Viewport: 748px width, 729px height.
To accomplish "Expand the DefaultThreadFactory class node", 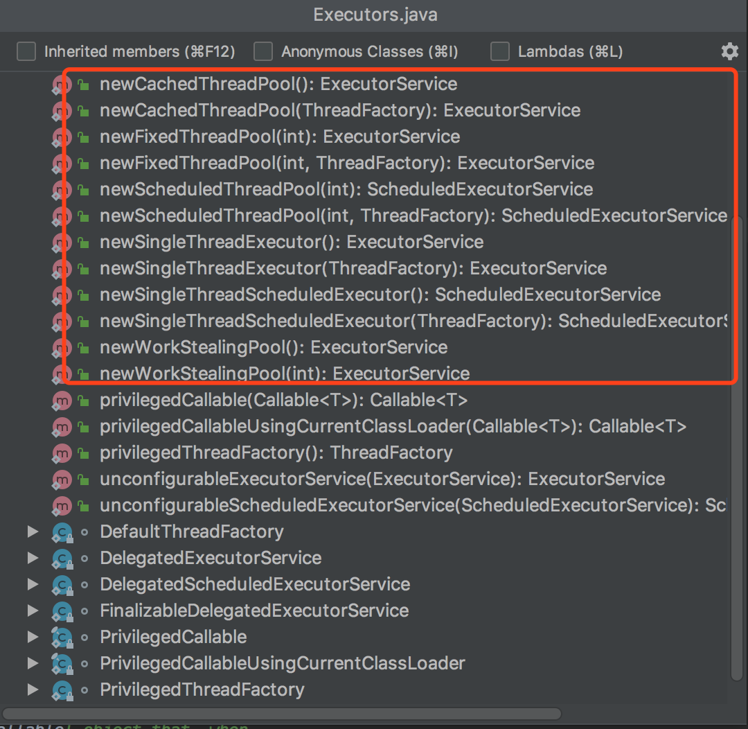I will 33,532.
